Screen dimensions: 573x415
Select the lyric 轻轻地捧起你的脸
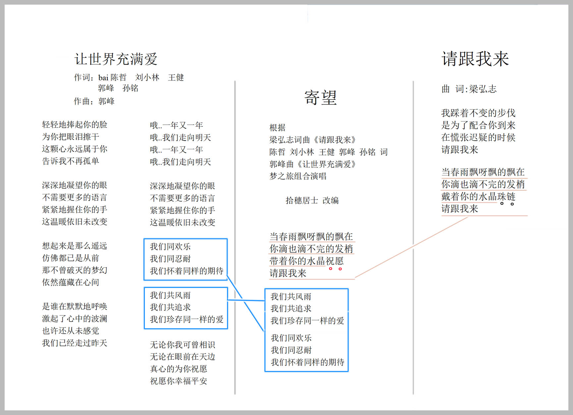[75, 124]
